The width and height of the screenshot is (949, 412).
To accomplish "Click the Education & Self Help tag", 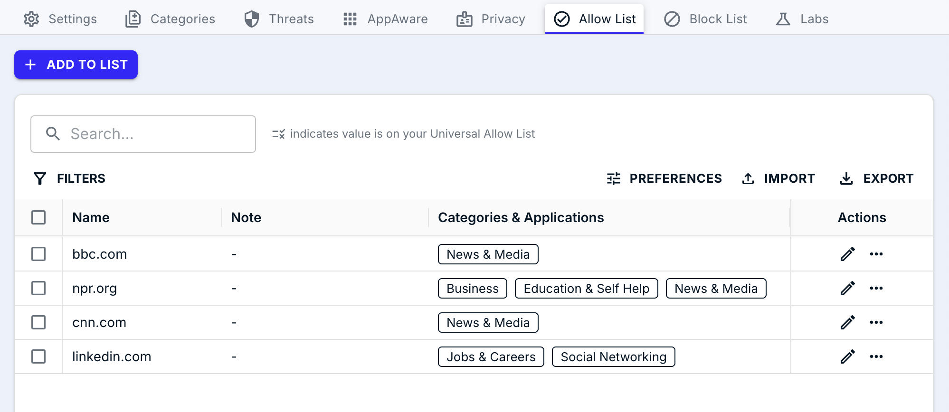I will click(587, 288).
